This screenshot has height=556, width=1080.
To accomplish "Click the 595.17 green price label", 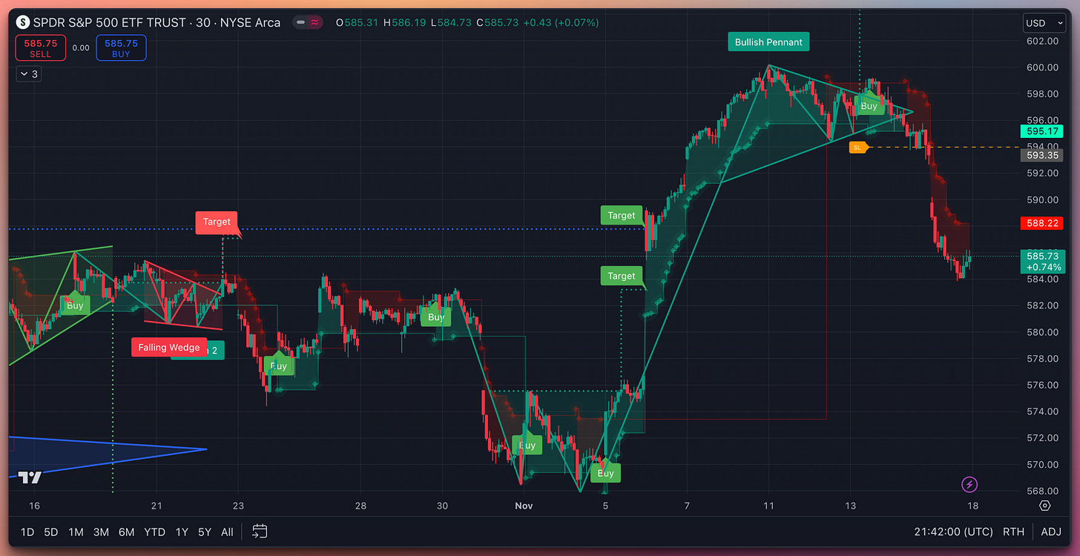I will pyautogui.click(x=1041, y=131).
